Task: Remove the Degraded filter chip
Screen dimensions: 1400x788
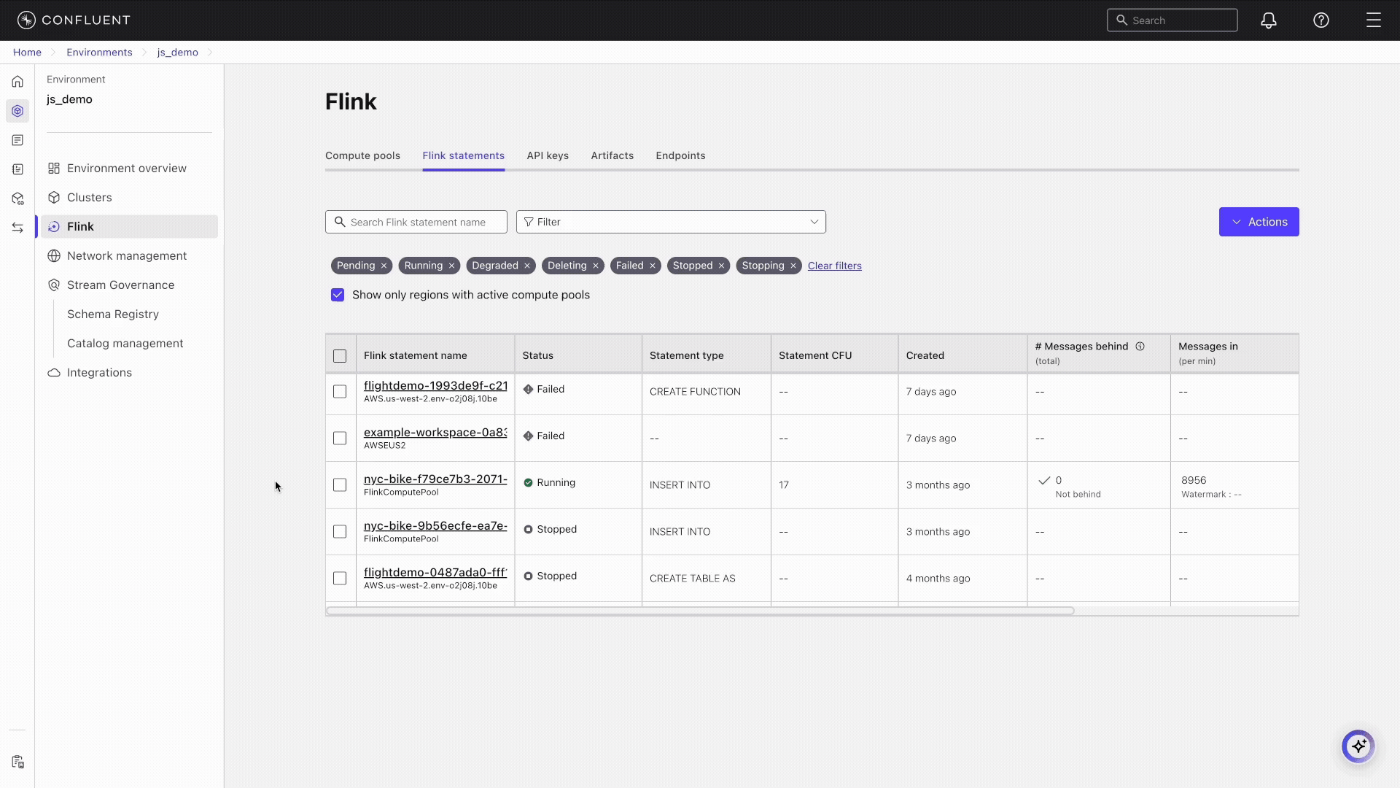Action: click(526, 266)
